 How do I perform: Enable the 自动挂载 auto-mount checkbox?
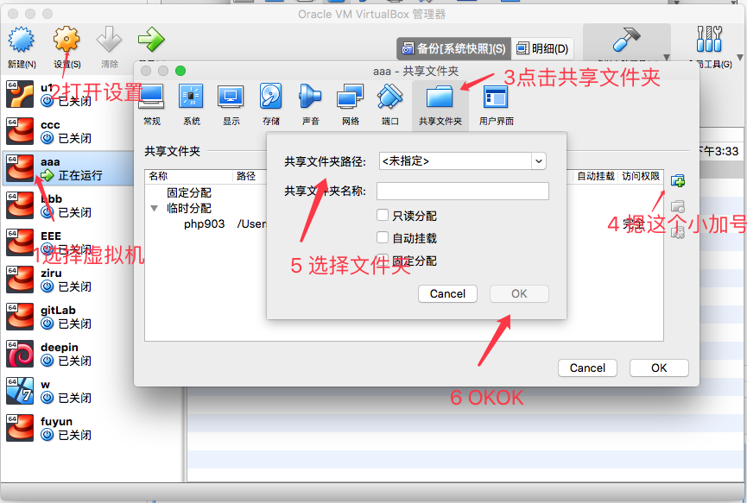[383, 237]
